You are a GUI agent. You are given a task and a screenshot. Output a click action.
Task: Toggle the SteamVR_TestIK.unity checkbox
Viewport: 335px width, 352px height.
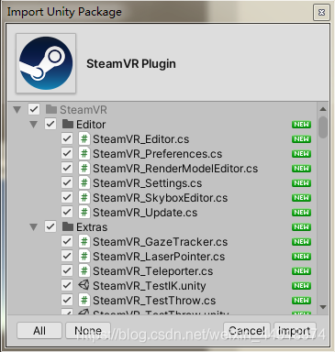(x=67, y=285)
